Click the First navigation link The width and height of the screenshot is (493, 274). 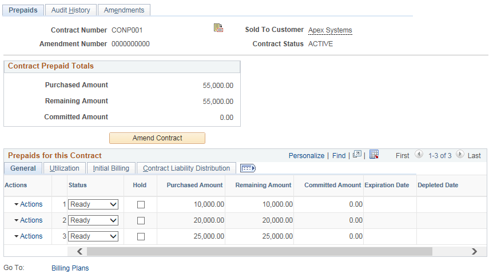click(x=403, y=156)
